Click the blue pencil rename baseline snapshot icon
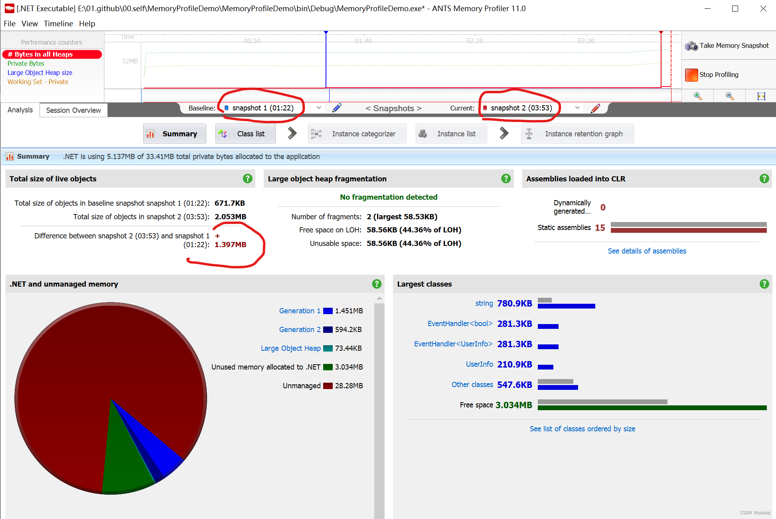Viewport: 776px width, 519px height. click(x=337, y=108)
